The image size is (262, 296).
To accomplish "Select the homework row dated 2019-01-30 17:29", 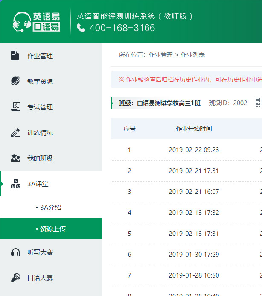I will point(194,254).
